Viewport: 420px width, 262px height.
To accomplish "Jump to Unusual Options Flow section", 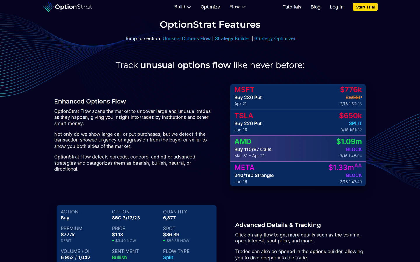I will point(187,38).
